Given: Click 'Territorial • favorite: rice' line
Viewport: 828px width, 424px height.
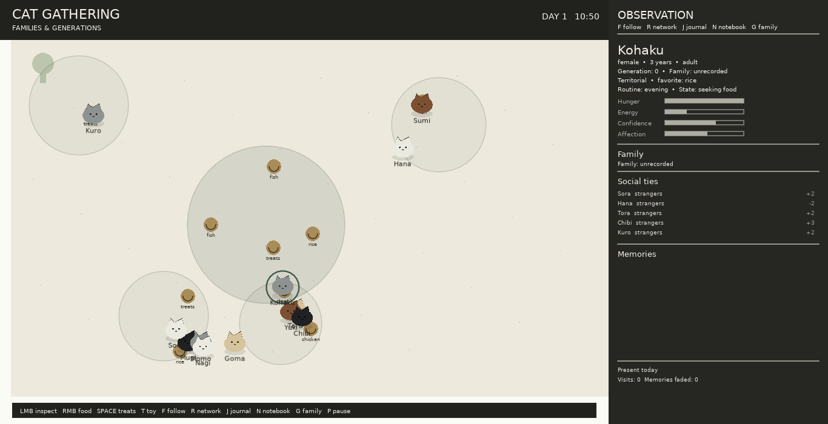Looking at the screenshot, I should tap(657, 81).
